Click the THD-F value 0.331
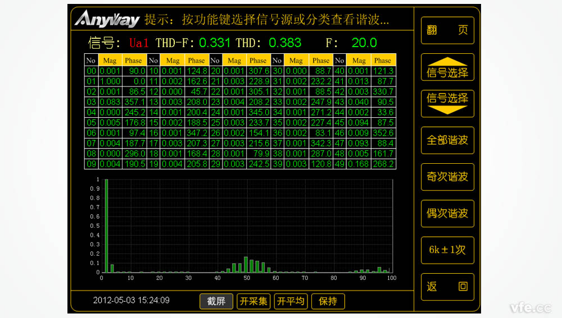This screenshot has width=562, height=318. 215,43
